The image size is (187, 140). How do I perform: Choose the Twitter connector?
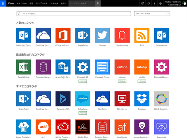[x=102, y=35]
